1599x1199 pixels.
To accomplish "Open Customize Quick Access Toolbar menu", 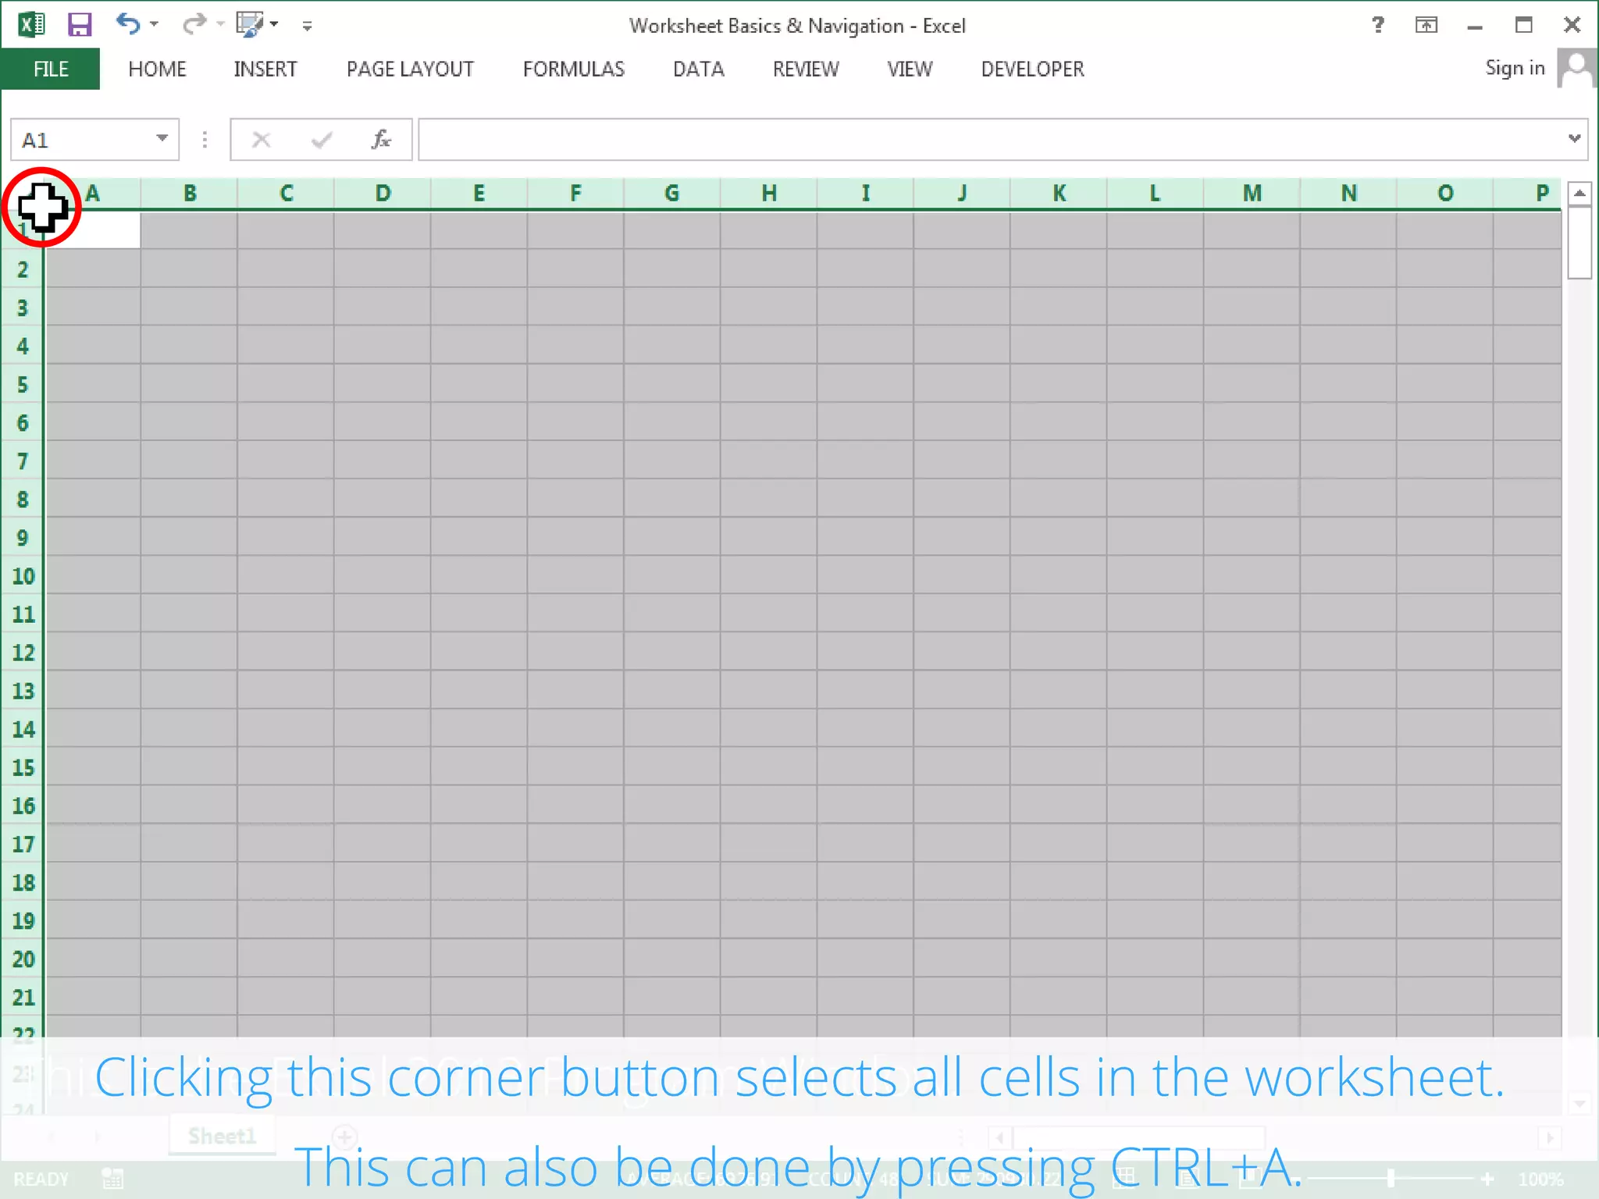I will pos(308,26).
